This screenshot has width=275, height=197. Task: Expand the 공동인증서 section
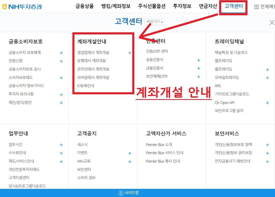tap(198, 60)
